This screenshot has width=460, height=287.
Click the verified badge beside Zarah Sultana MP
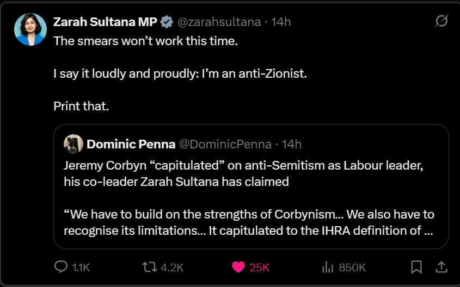pos(167,22)
